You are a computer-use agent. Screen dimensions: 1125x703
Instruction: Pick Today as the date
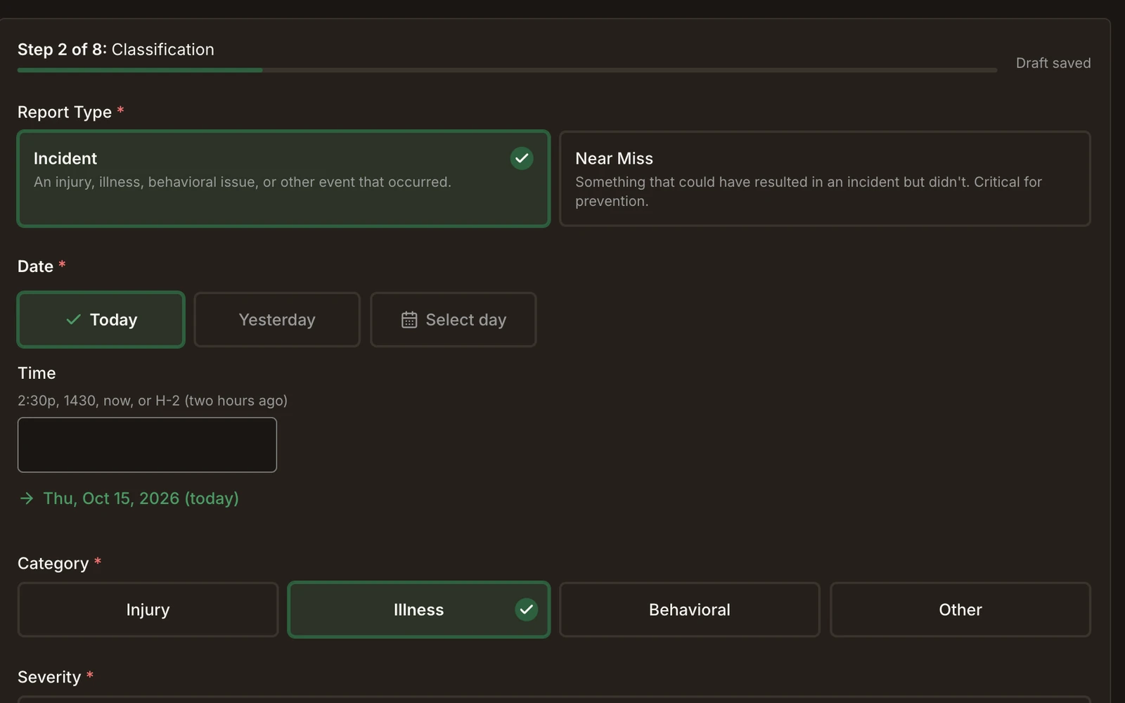(x=101, y=320)
